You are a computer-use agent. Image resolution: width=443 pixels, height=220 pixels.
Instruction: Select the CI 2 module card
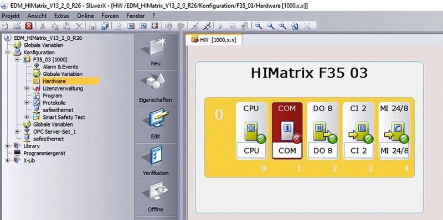point(358,131)
